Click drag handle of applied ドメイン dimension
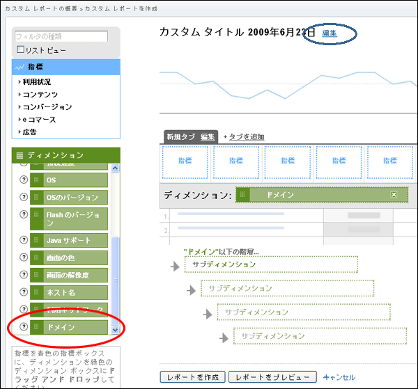This screenshot has width=418, height=389. point(242,195)
